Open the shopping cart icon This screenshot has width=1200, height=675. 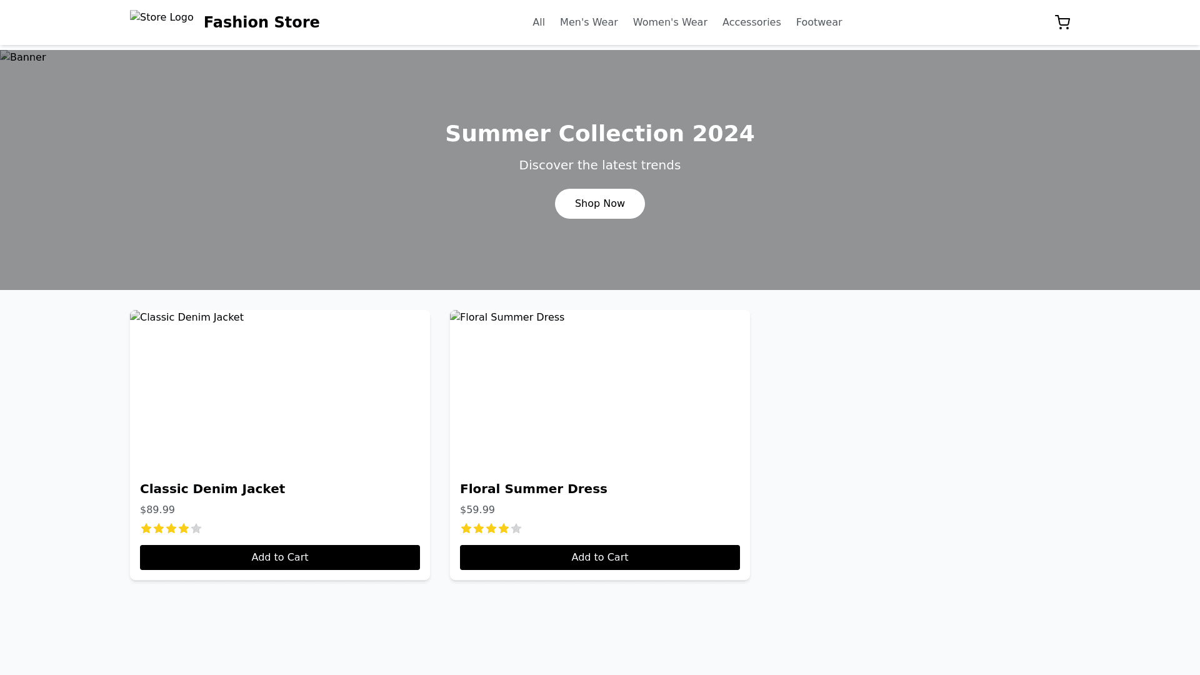[1062, 22]
